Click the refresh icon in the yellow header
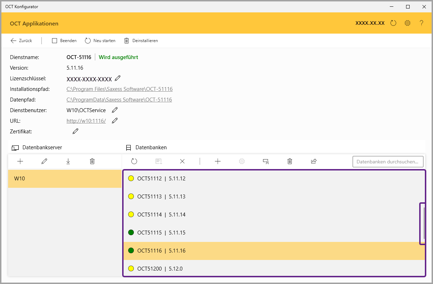 tap(393, 23)
